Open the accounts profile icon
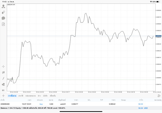This screenshot has width=162, height=113. pos(3,6)
